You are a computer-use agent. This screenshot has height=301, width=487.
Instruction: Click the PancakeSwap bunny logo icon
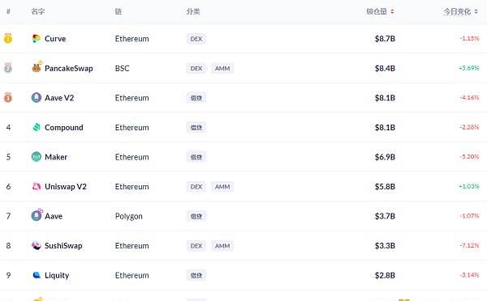tap(37, 67)
